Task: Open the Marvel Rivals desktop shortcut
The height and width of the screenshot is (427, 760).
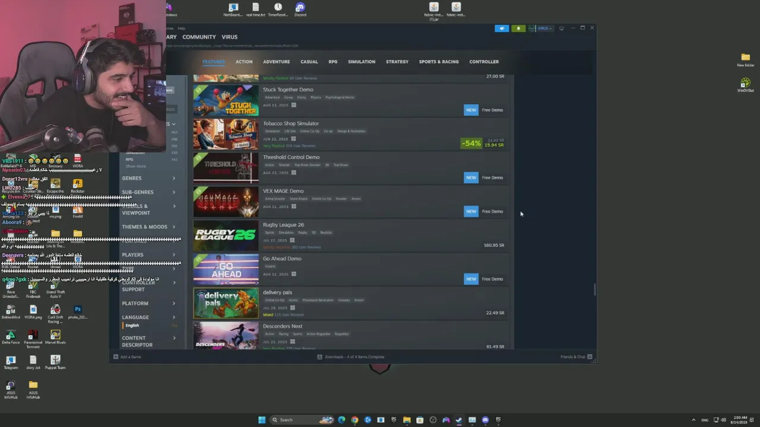Action: (55, 337)
